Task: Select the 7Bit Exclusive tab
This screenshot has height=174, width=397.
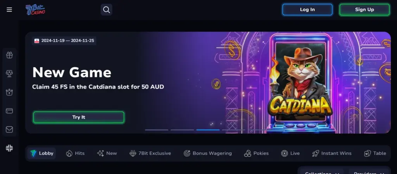Action: tap(150, 153)
